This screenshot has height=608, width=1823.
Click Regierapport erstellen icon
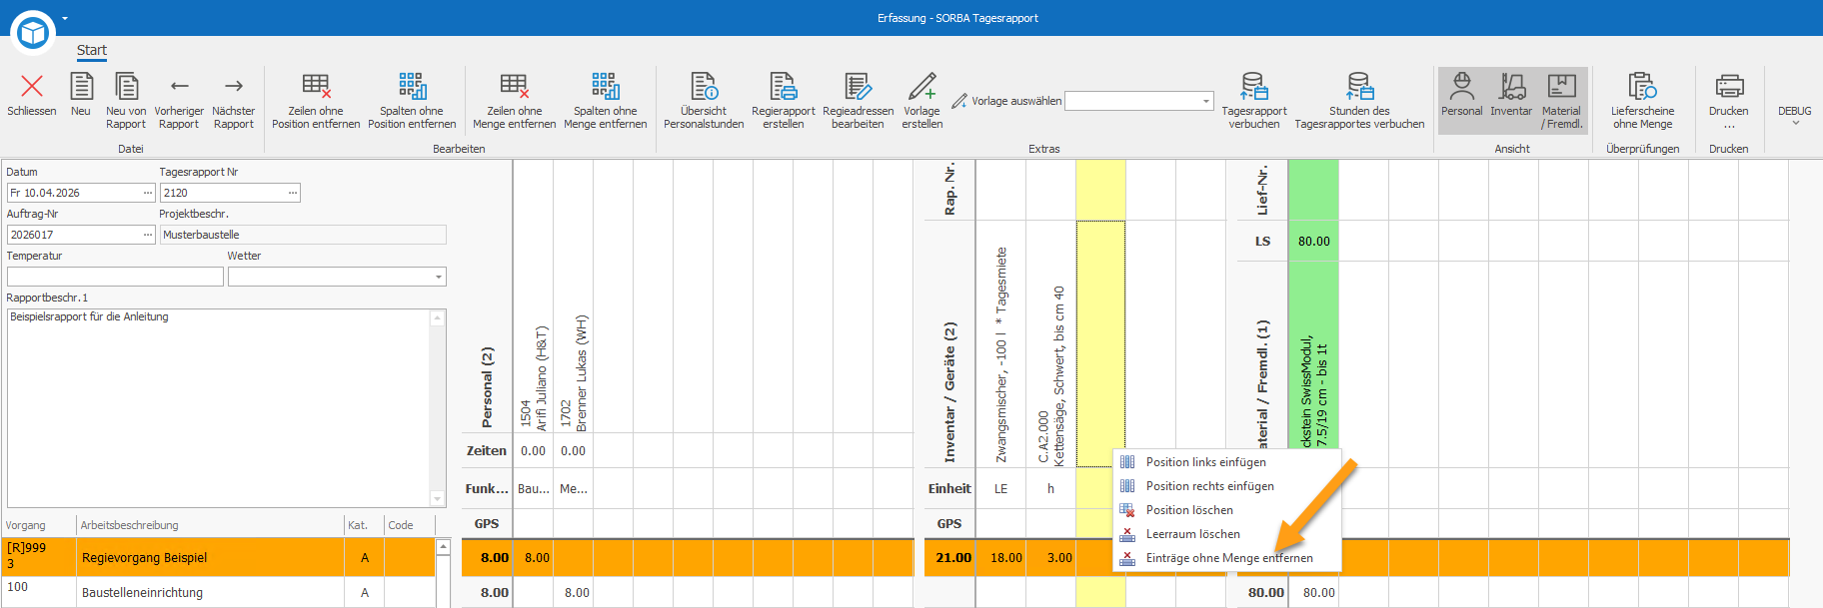[x=784, y=86]
